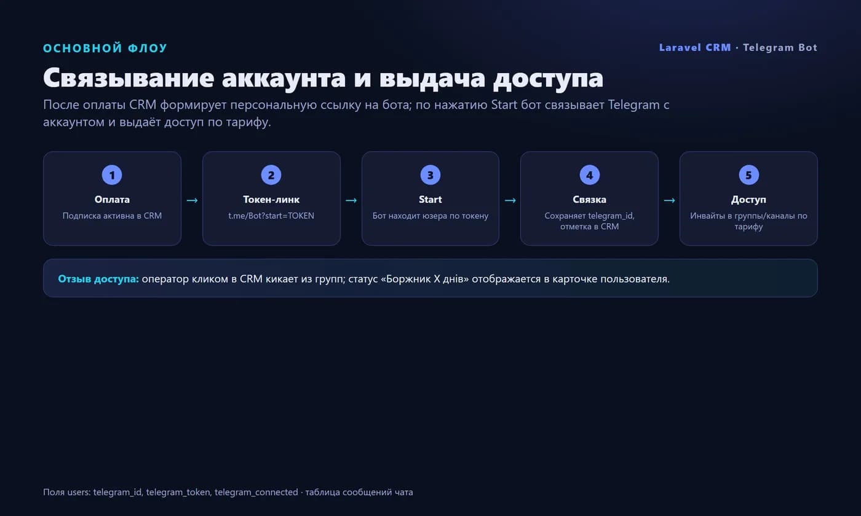Image resolution: width=861 pixels, height=516 pixels.
Task: Click the arrow between Токен-линк and Start
Action: click(351, 200)
